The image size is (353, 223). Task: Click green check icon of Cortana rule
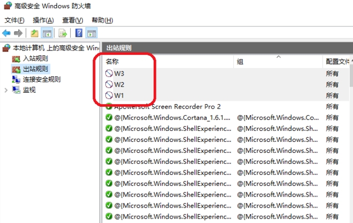coord(109,117)
